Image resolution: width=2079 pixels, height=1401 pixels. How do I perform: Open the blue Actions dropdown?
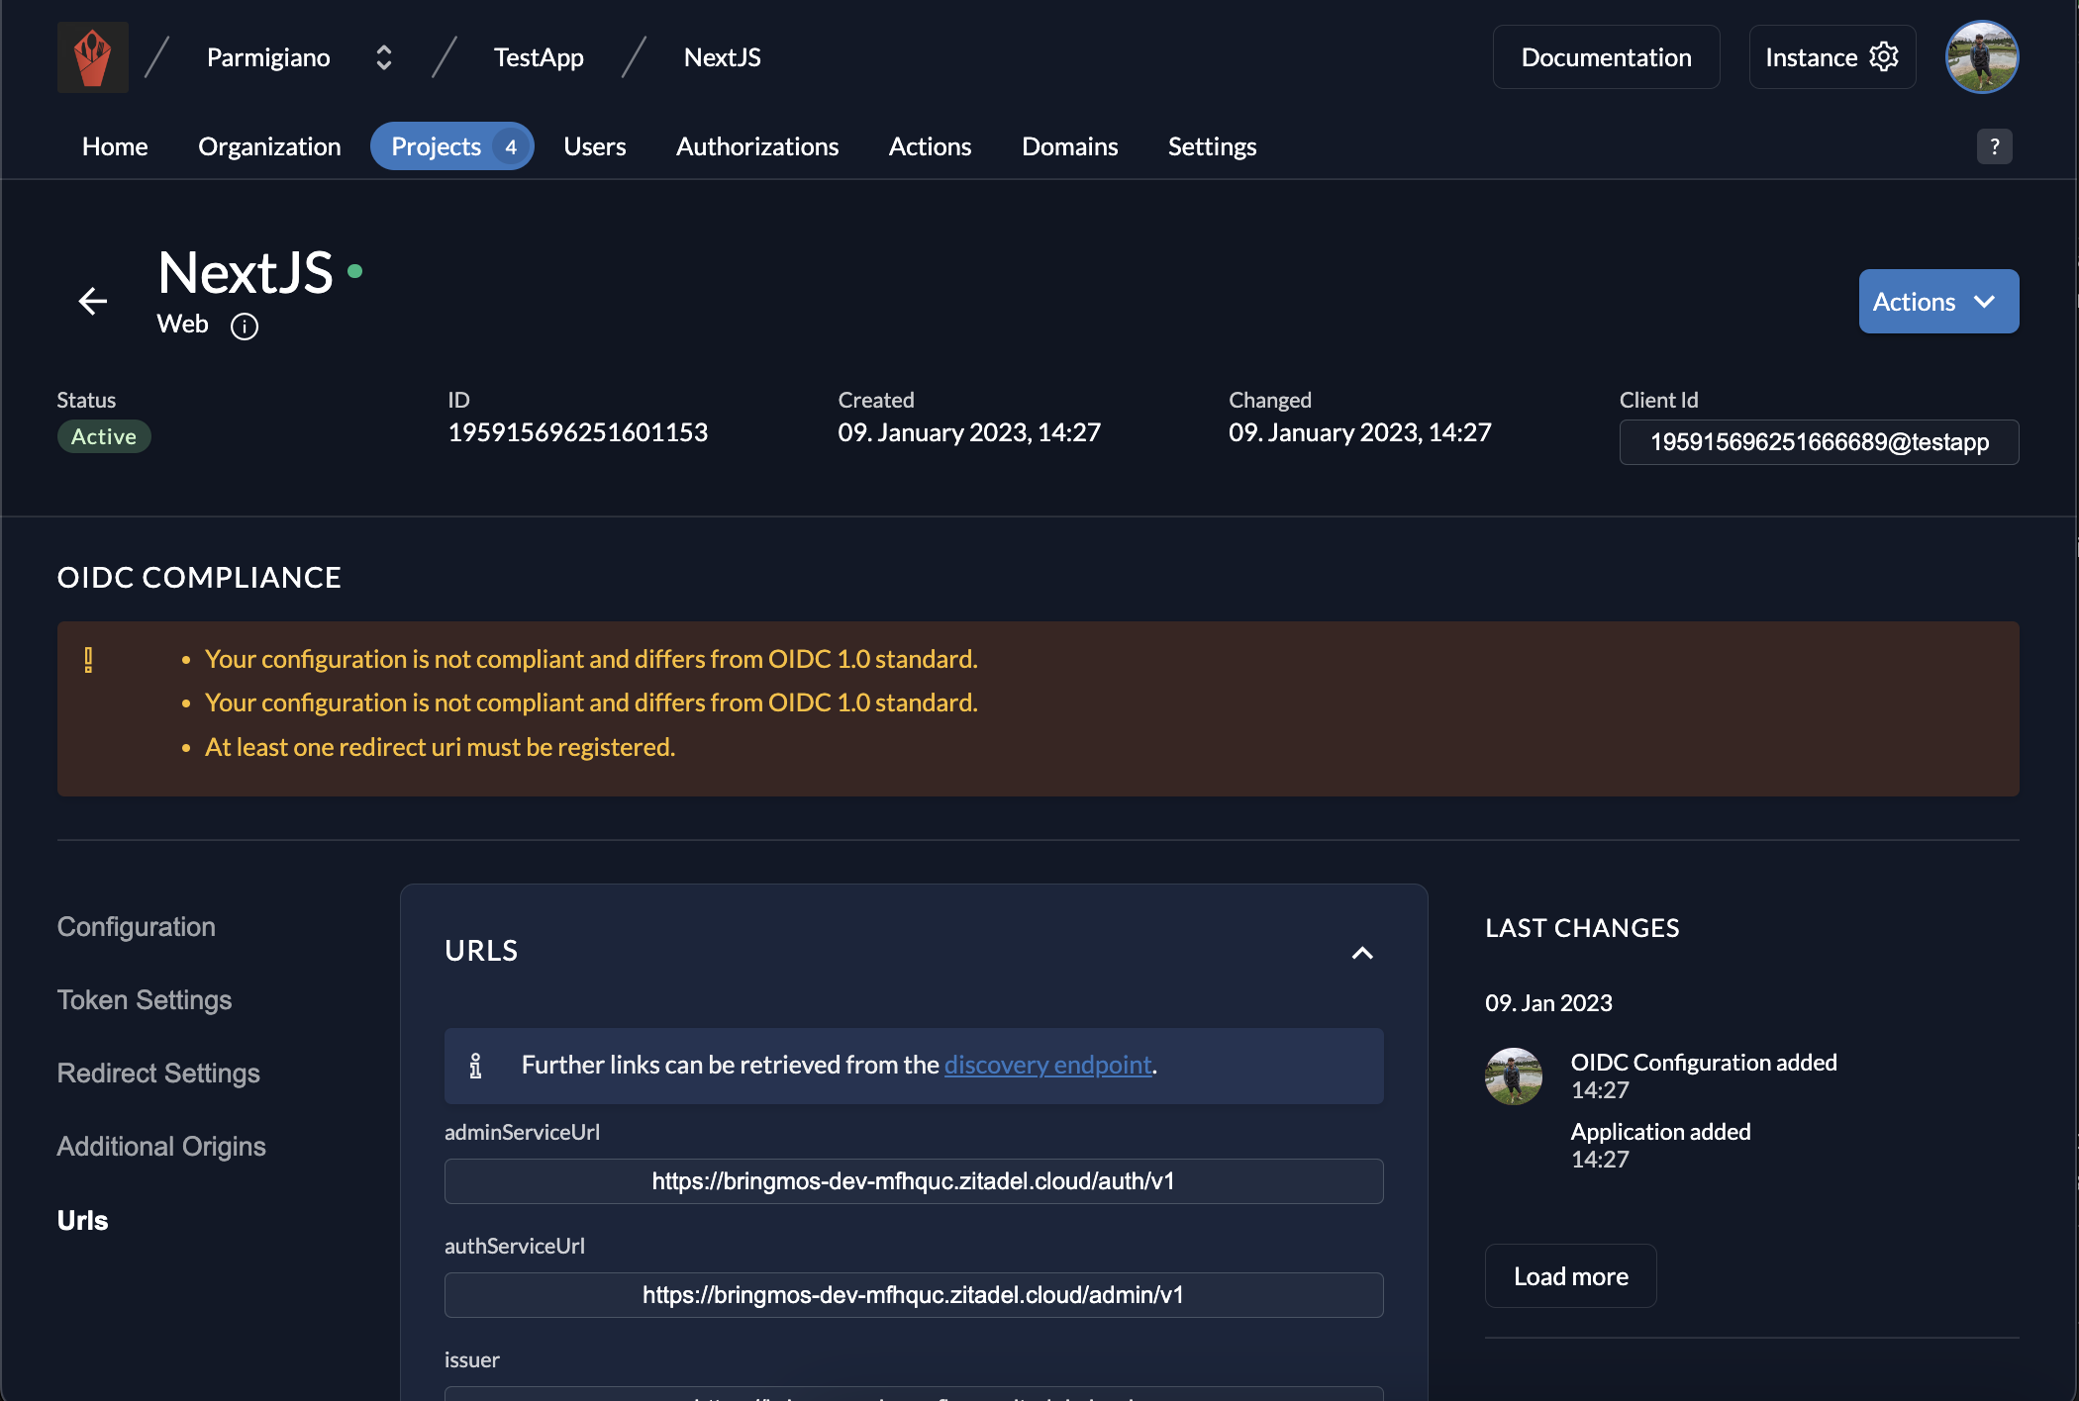1937,302
